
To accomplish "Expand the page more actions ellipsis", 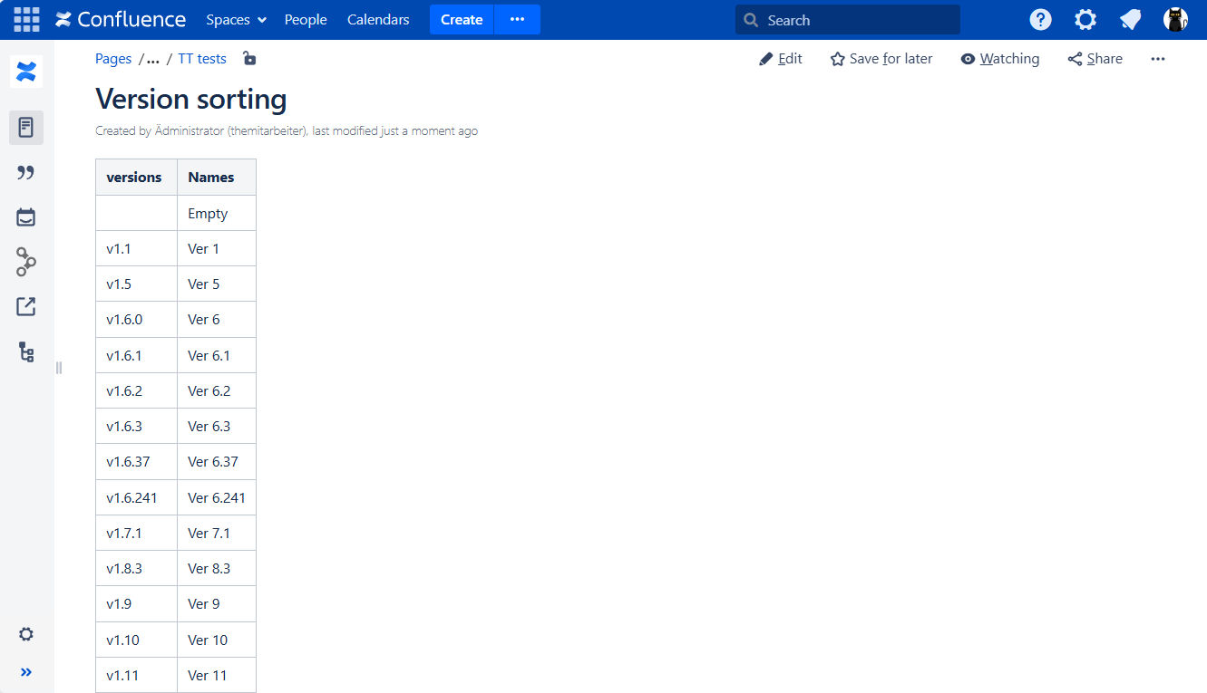I will [x=1157, y=59].
